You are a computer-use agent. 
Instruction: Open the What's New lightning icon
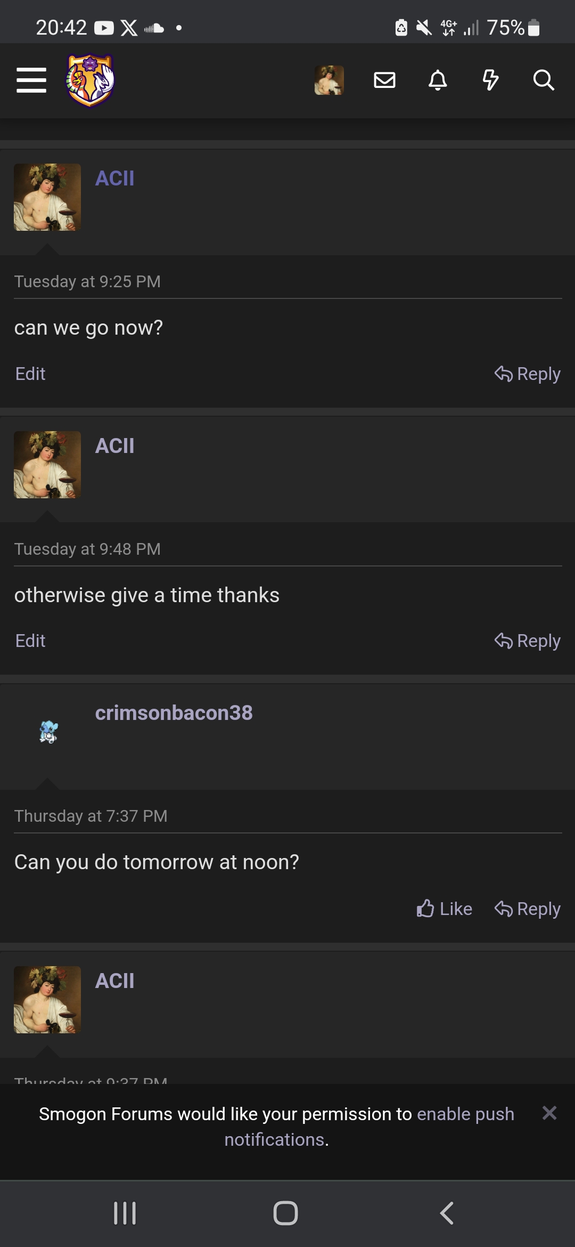coord(490,80)
